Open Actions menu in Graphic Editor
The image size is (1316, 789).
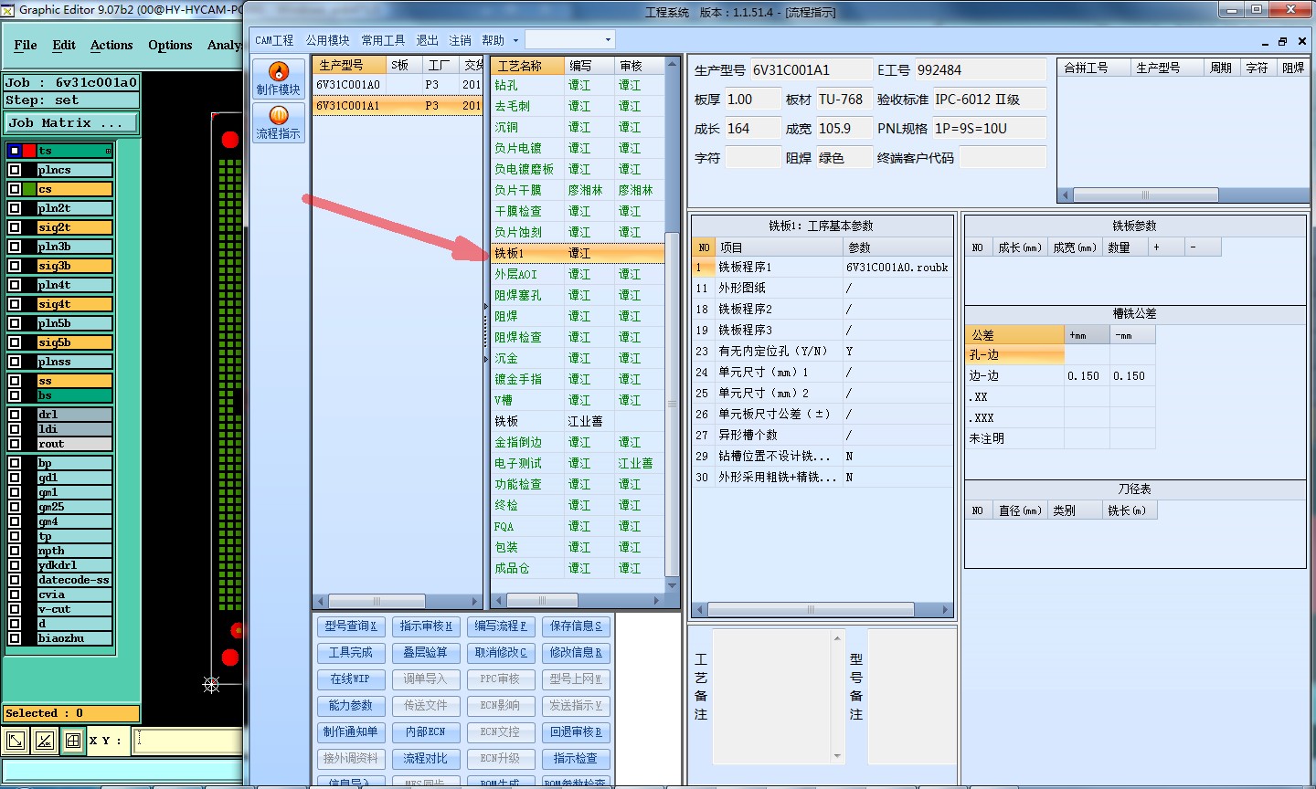[x=111, y=45]
